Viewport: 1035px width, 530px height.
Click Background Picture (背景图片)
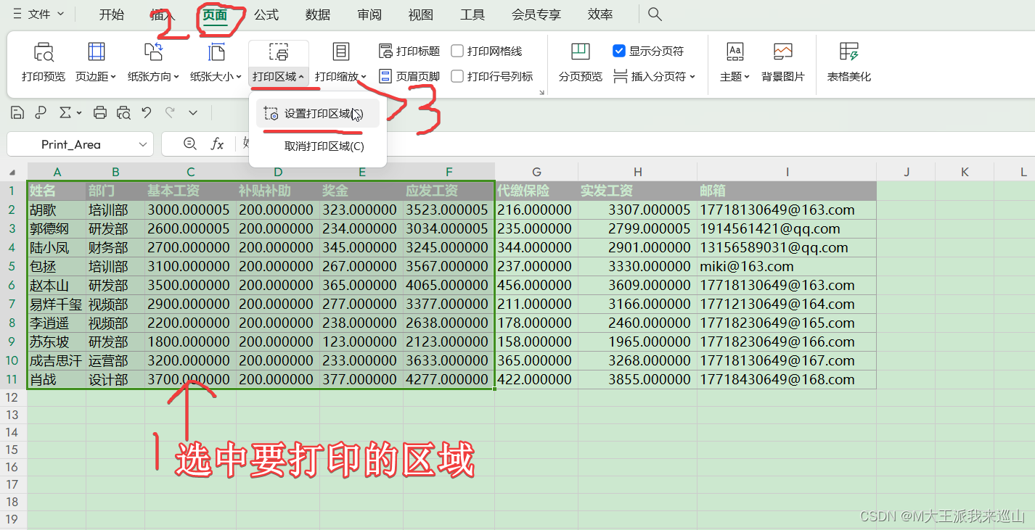(x=782, y=62)
